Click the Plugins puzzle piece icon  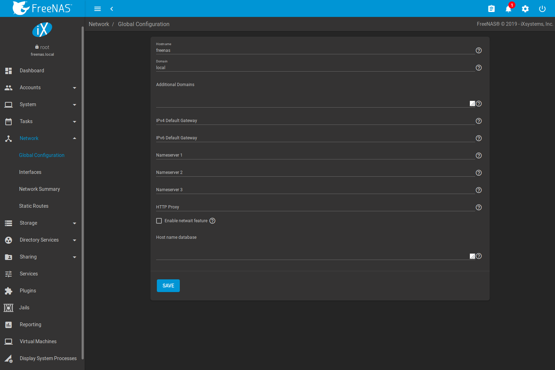[x=8, y=291]
